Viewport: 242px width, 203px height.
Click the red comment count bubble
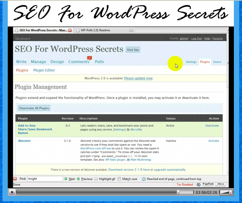pyautogui.click(x=89, y=58)
